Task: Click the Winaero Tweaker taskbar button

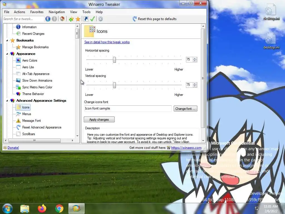Action: [x=77, y=208]
